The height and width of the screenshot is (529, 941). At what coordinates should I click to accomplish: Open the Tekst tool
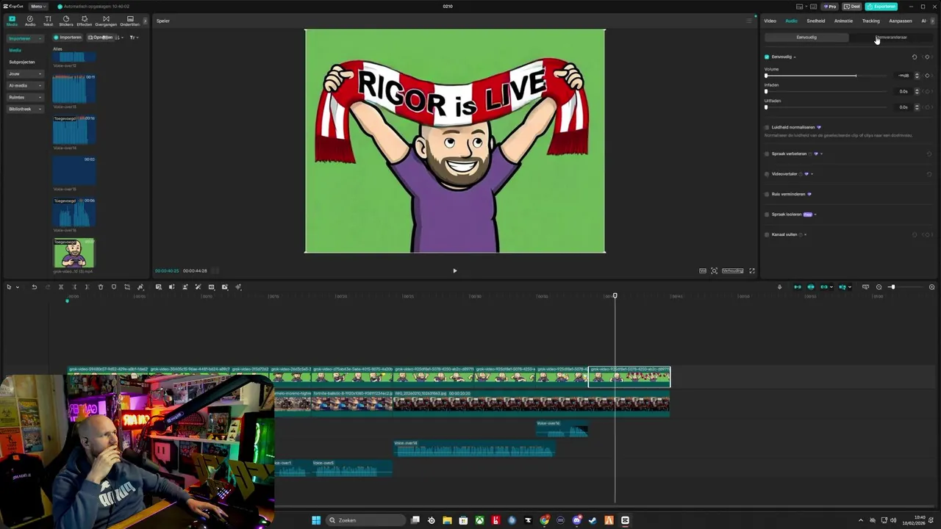[48, 21]
